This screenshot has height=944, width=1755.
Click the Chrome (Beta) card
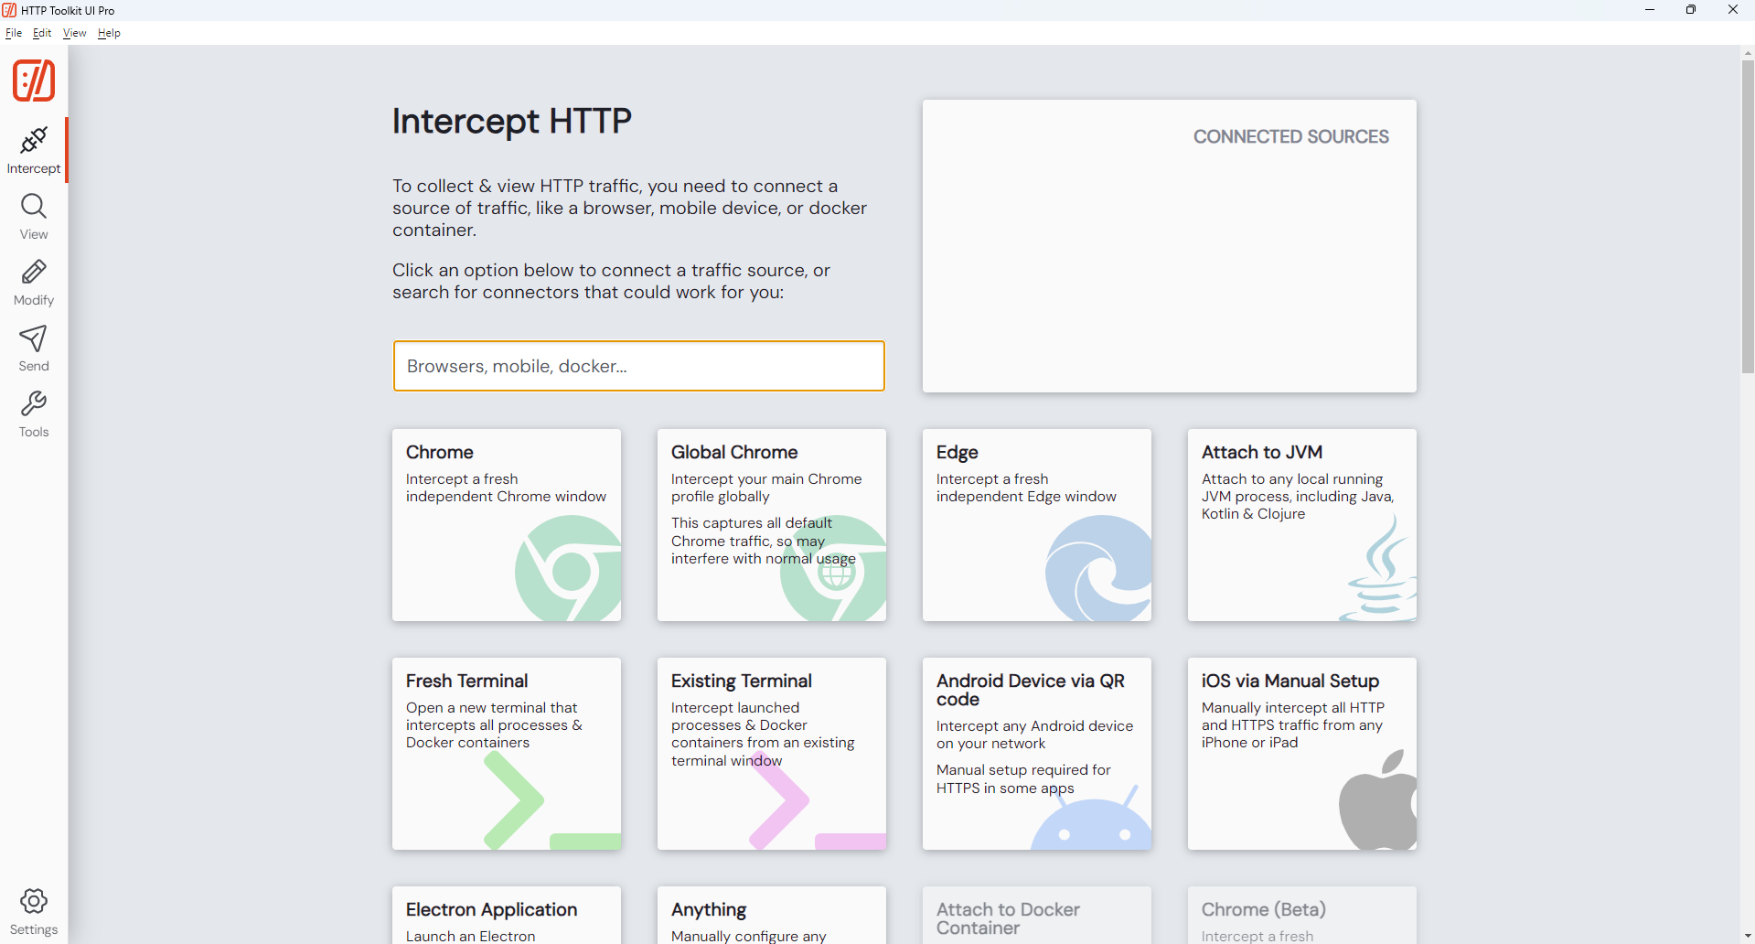(x=1302, y=915)
